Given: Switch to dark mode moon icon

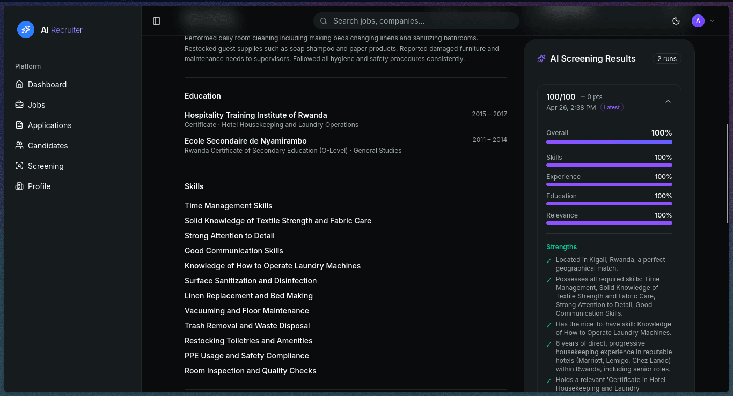Looking at the screenshot, I should pyautogui.click(x=676, y=21).
